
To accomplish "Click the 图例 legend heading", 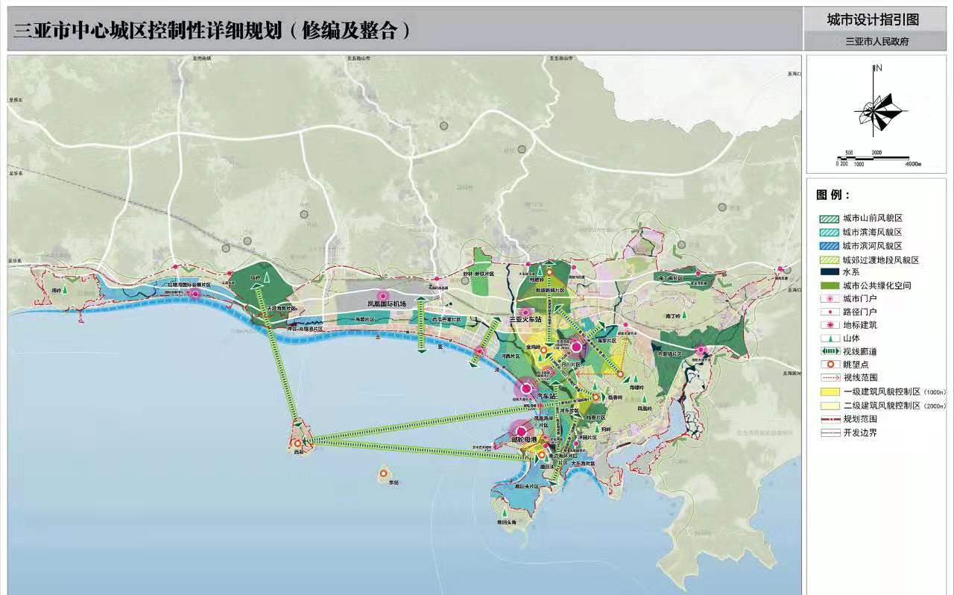I will click(833, 195).
